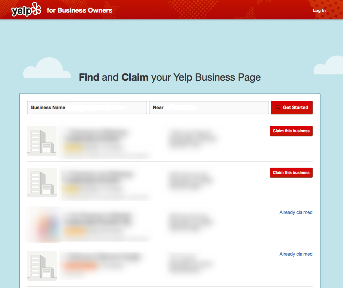Select fourth result's building placeholder thumbnail
Image resolution: width=343 pixels, height=288 pixels.
click(x=42, y=266)
